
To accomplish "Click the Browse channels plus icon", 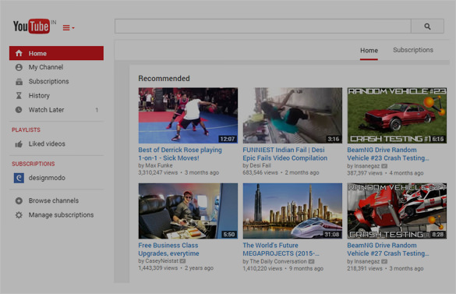I will tap(19, 200).
